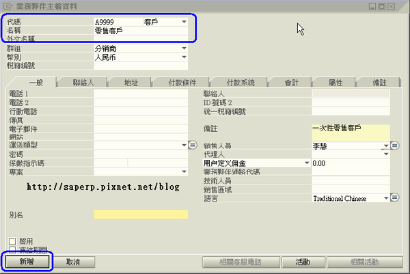Click the 代碼 field containing A9999
The image size is (410, 274).
coord(118,22)
